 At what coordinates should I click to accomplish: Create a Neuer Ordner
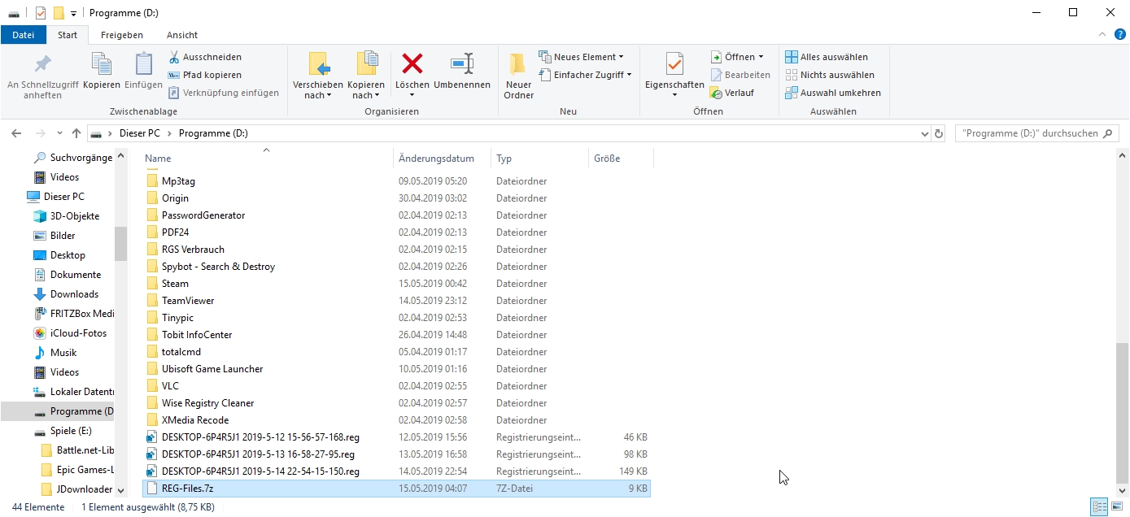pos(518,77)
